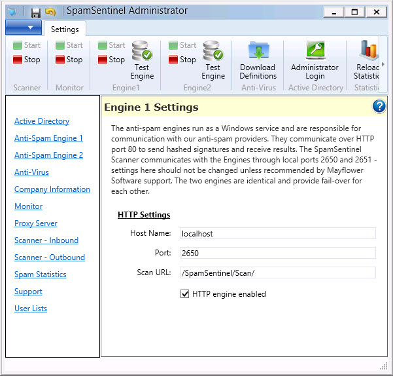Stop the Monitor service
This screenshot has width=393, height=376.
coord(69,60)
